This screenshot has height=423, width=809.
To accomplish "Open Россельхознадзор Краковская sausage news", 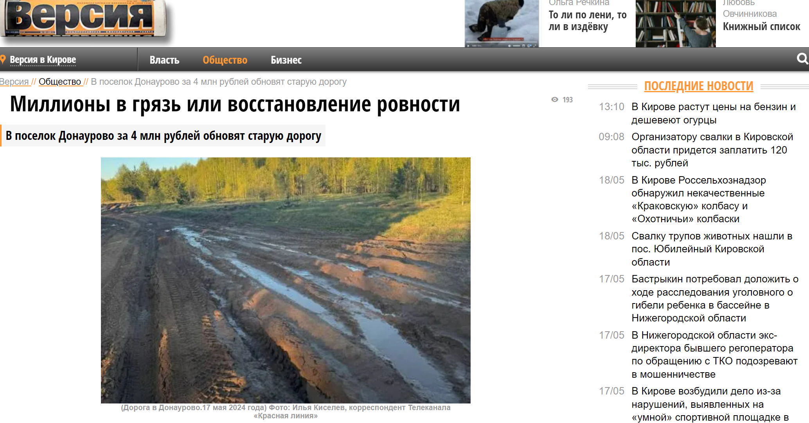I will (698, 199).
